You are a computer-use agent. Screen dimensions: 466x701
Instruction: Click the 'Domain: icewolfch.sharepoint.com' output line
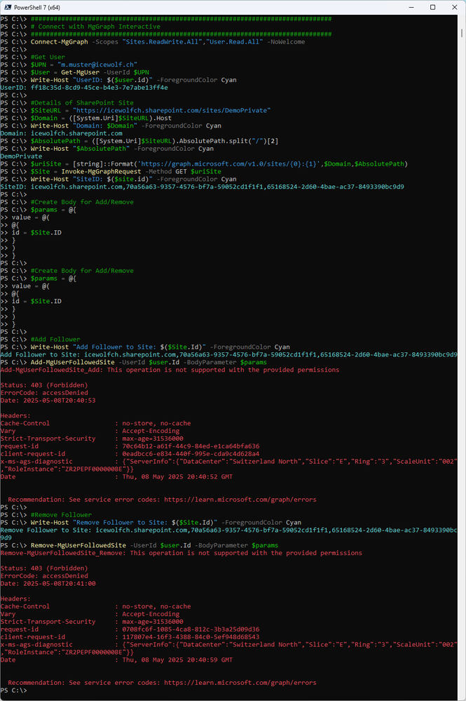coord(62,133)
